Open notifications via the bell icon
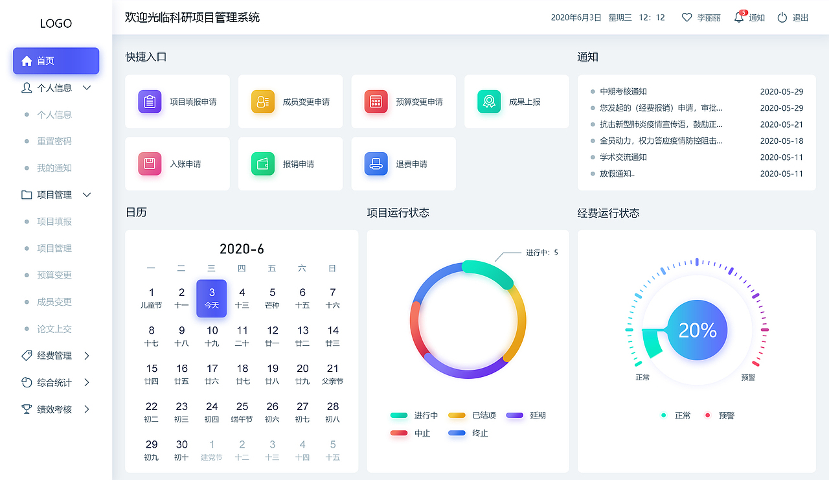The height and width of the screenshot is (480, 829). coord(739,17)
